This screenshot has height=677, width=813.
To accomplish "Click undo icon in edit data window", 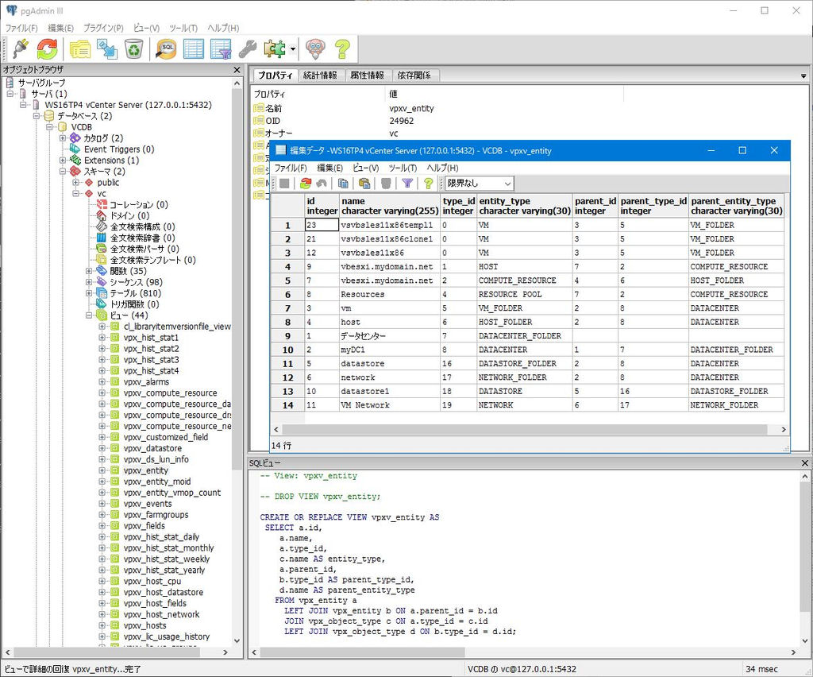I will pyautogui.click(x=321, y=183).
